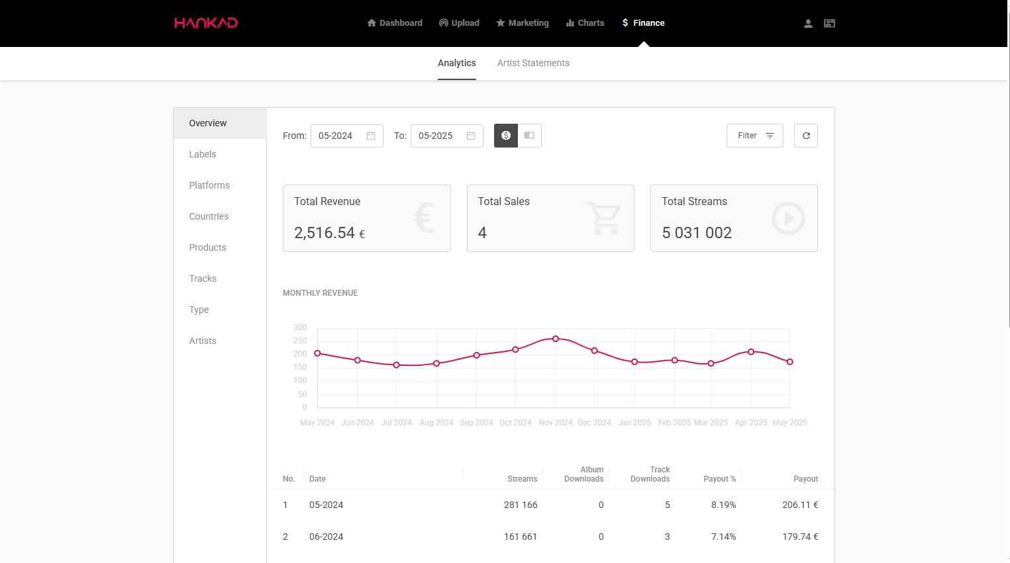Screen dimensions: 1010x563
Task: Click the 05-2024 date cell
Action: (x=327, y=505)
